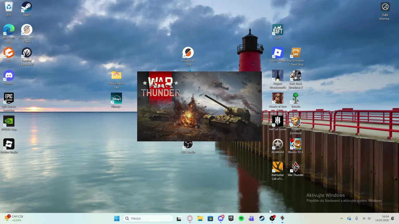This screenshot has width=399, height=224.
Task: Launch the Roblox Studio desktop icon
Action: pos(9,146)
